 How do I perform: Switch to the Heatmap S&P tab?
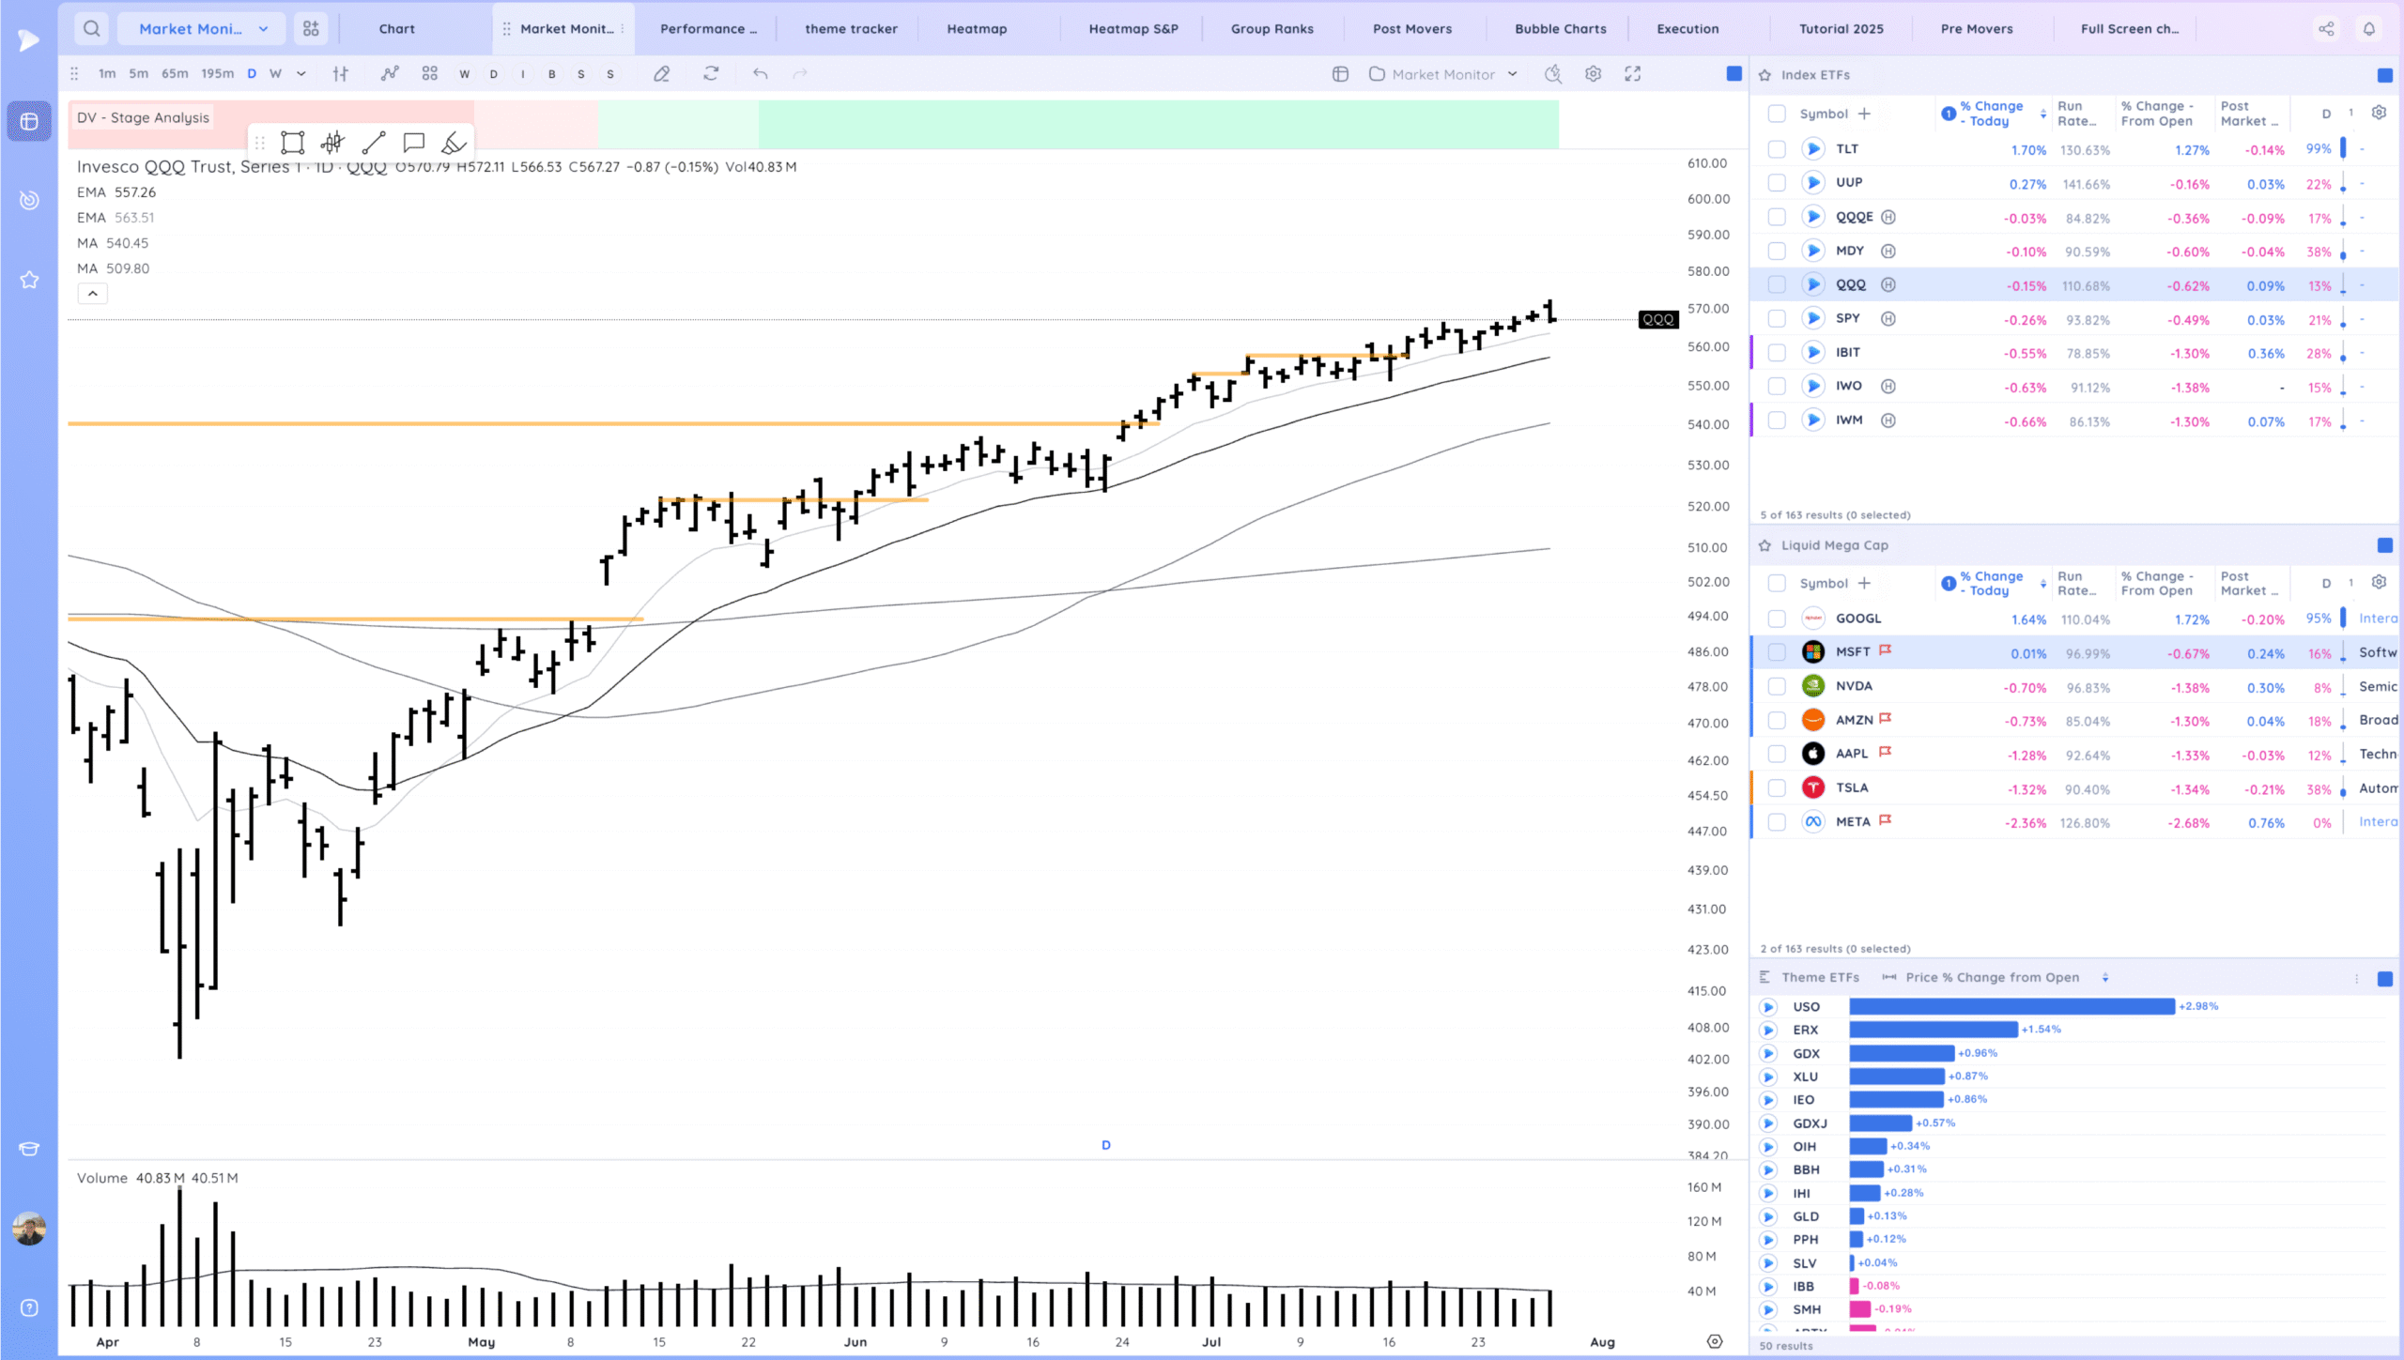(x=1133, y=28)
